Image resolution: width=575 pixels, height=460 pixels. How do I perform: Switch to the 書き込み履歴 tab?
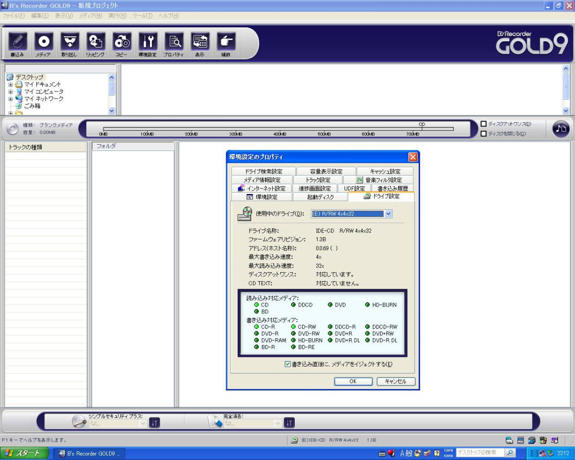point(392,188)
